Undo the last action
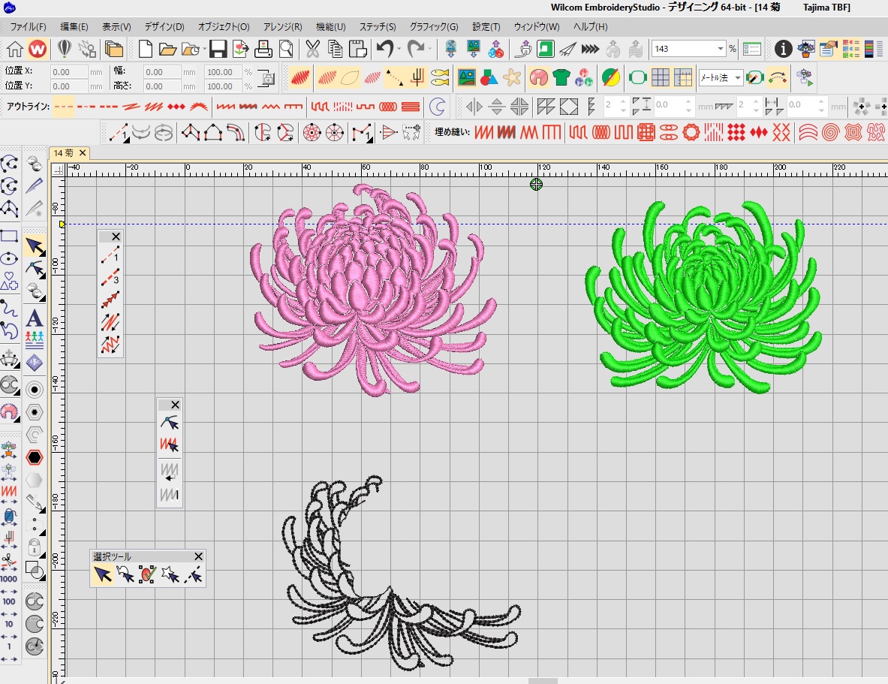This screenshot has width=888, height=684. click(384, 49)
